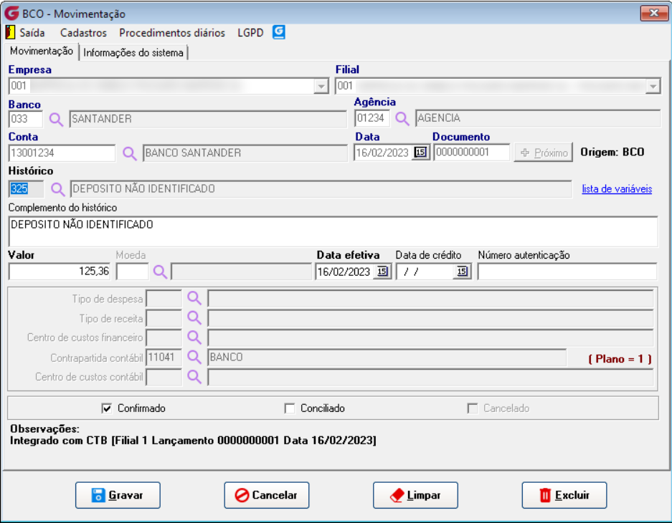Open Histórico lookup magnifier
This screenshot has height=523, width=672.
click(x=57, y=189)
